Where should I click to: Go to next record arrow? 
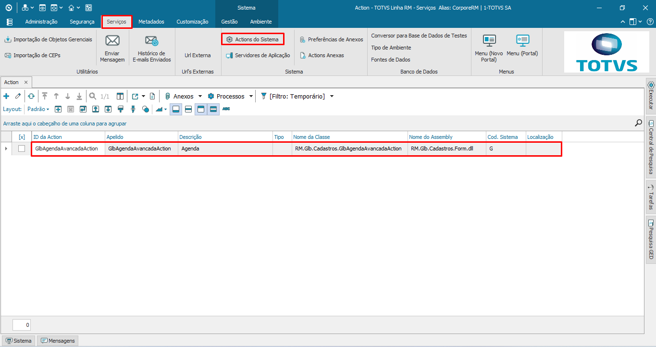pyautogui.click(x=68, y=96)
